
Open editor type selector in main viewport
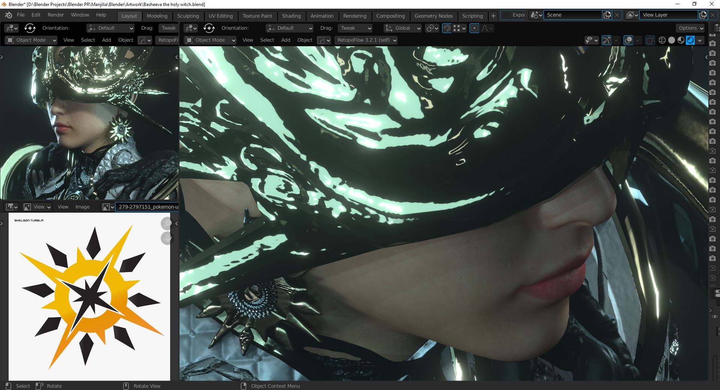click(x=191, y=28)
